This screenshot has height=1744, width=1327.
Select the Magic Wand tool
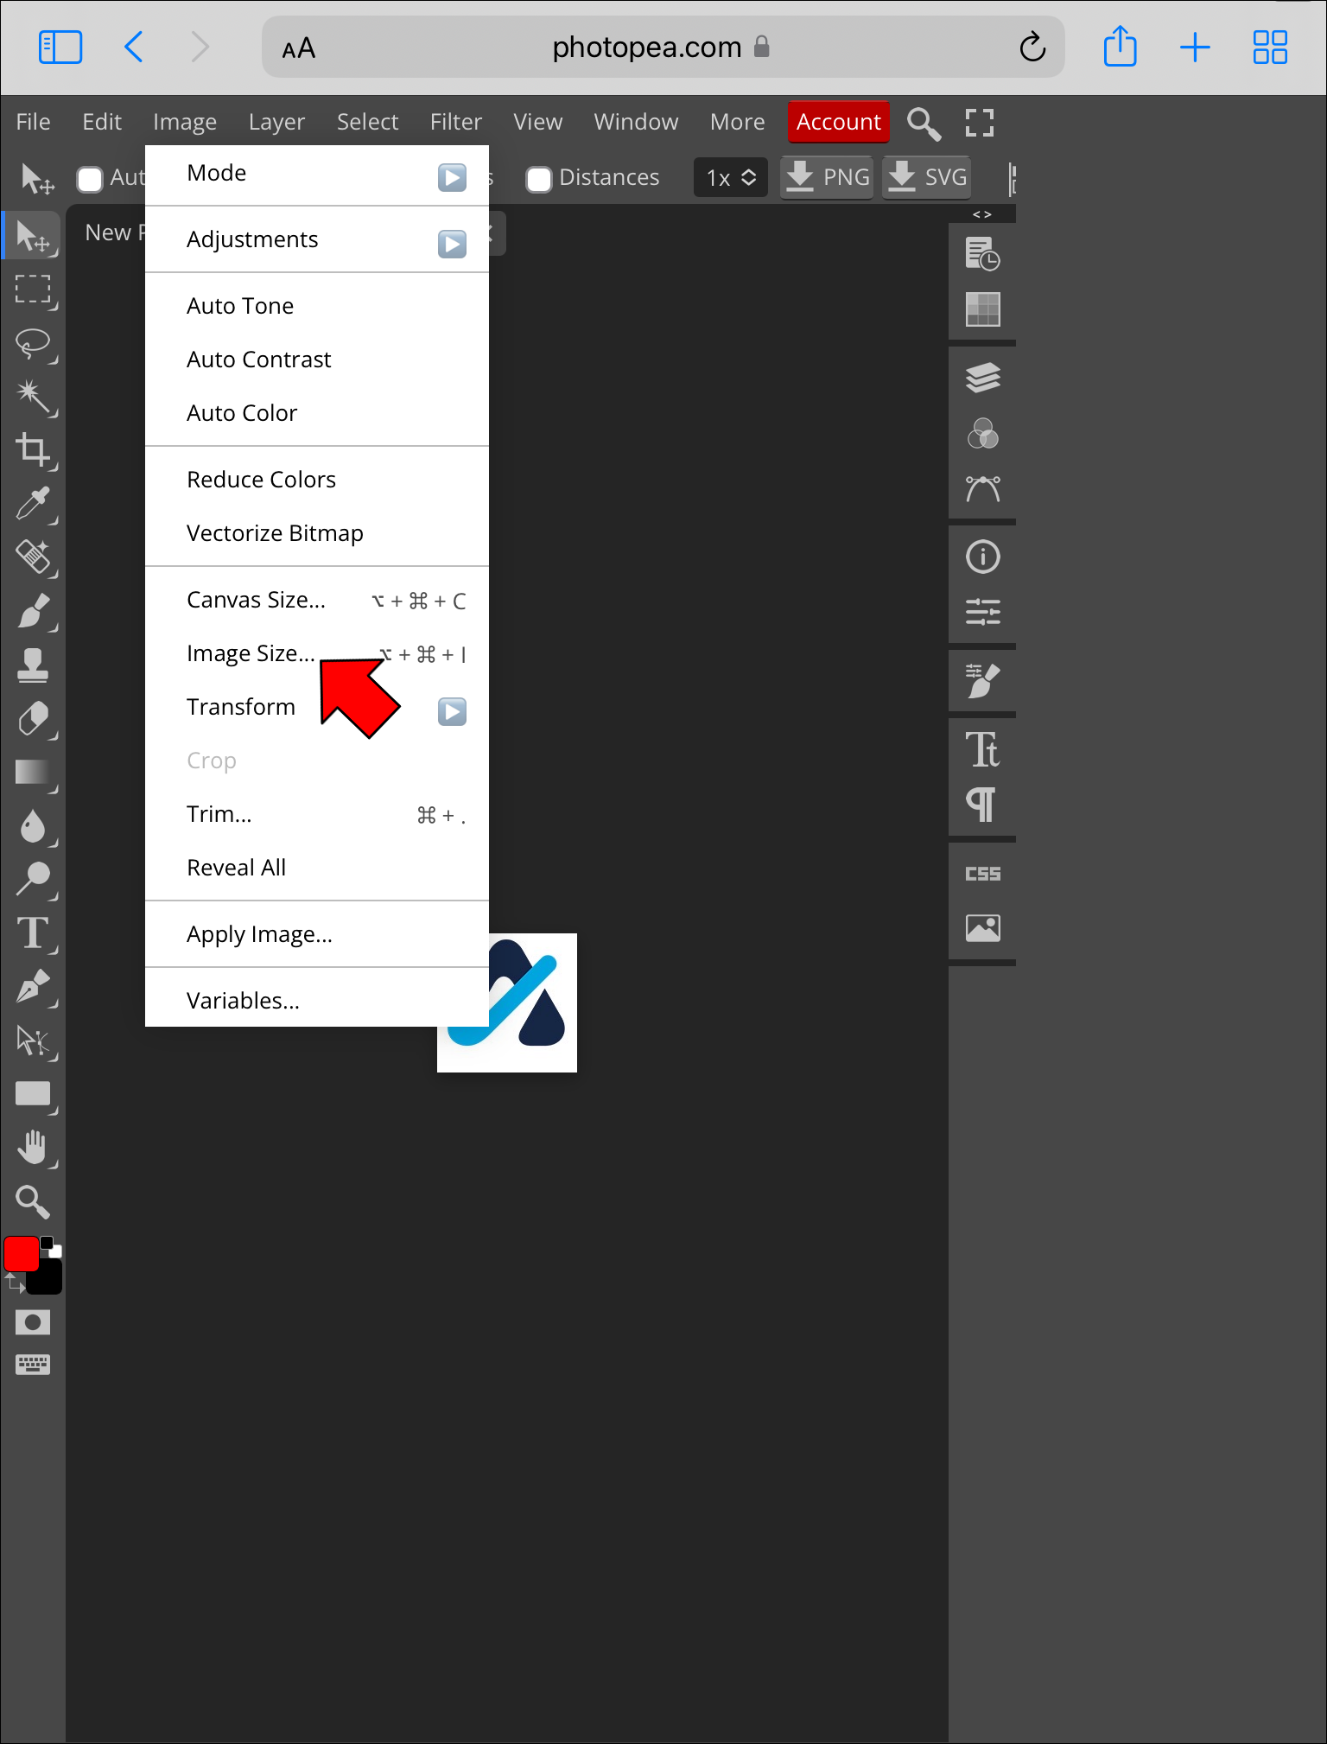[x=33, y=397]
